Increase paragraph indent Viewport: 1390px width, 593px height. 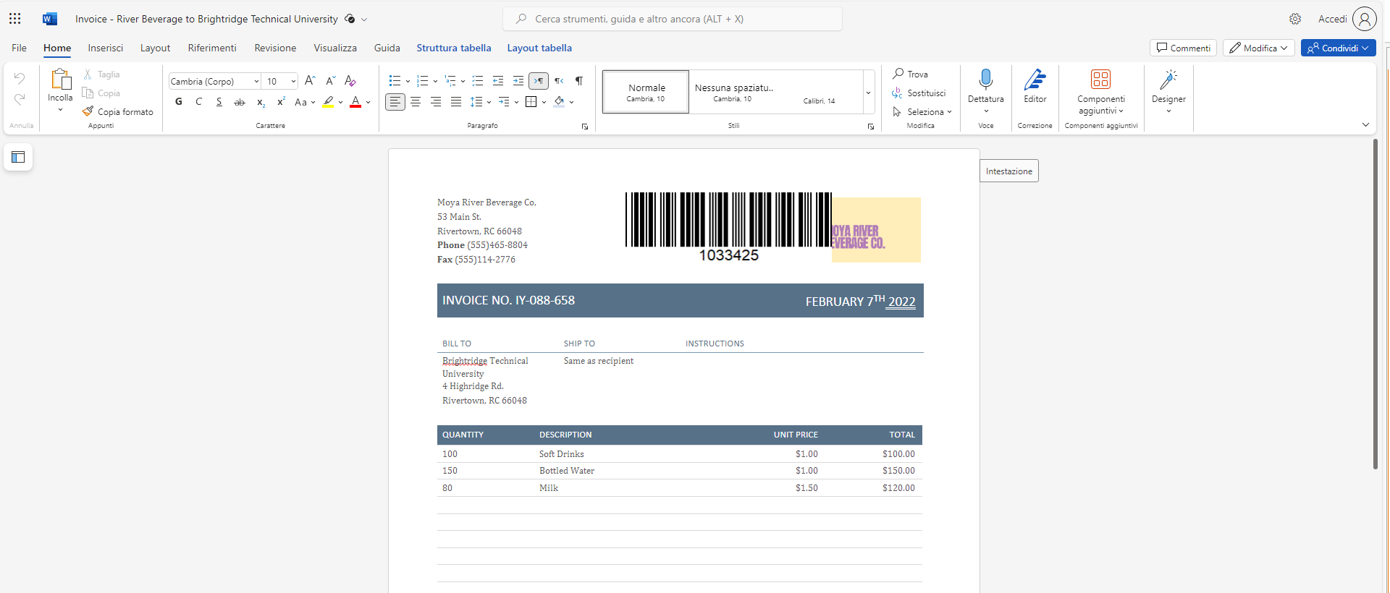click(518, 81)
